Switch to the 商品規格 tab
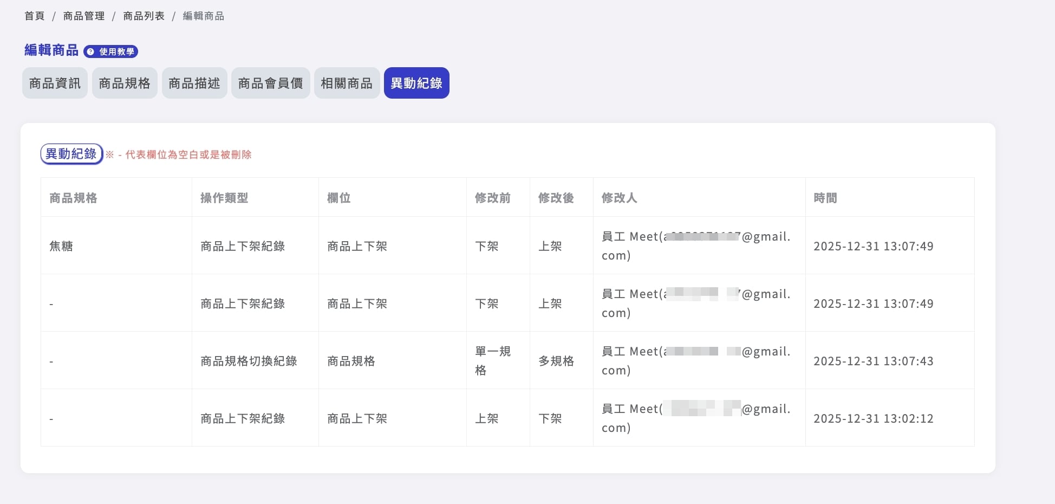The height and width of the screenshot is (504, 1055). (x=125, y=83)
